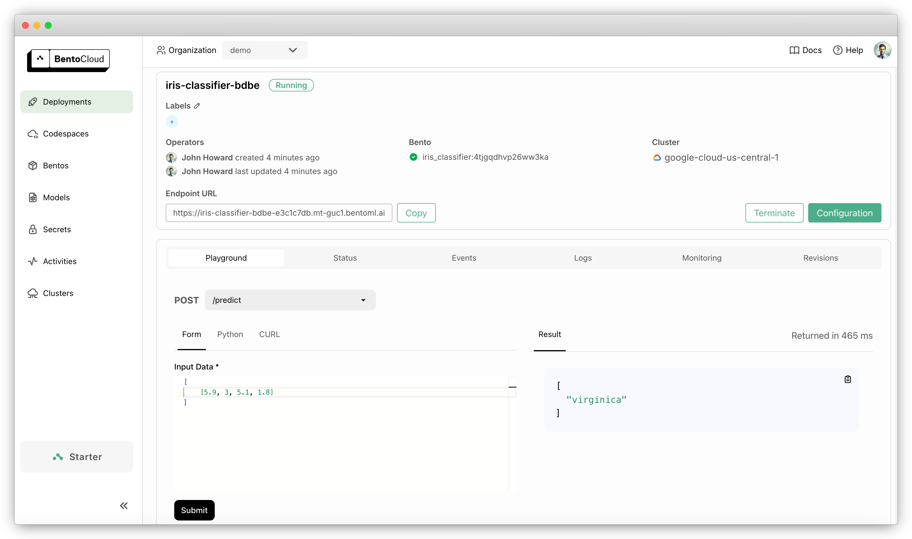Select the Models file icon
912x539 pixels.
point(33,198)
